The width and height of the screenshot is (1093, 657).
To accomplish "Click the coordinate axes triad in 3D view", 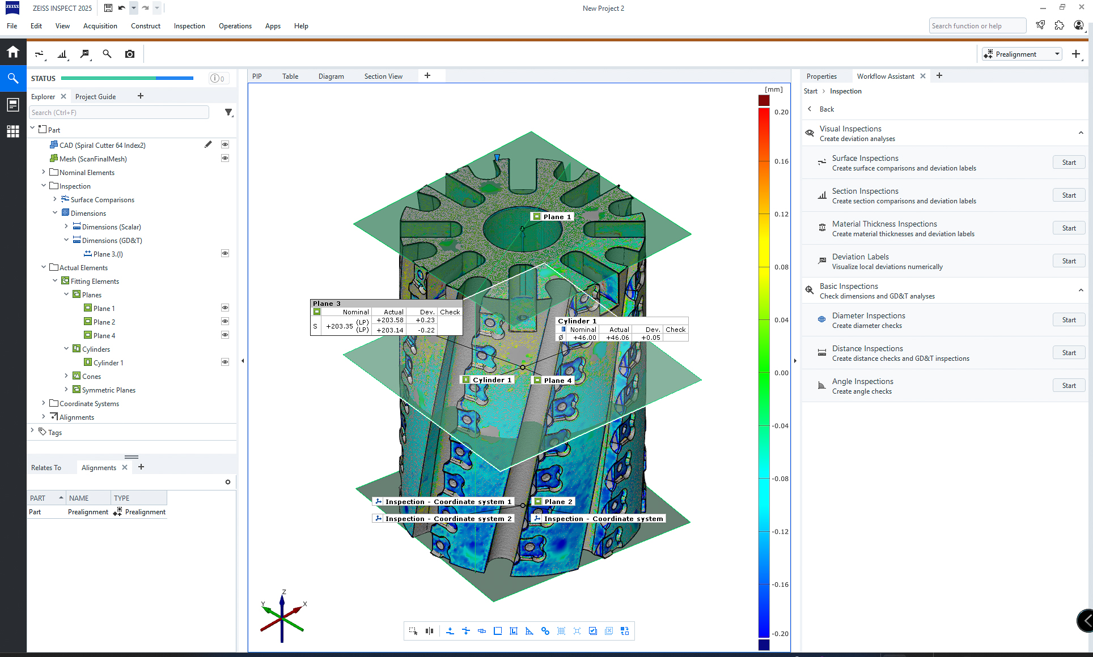I will tap(283, 616).
